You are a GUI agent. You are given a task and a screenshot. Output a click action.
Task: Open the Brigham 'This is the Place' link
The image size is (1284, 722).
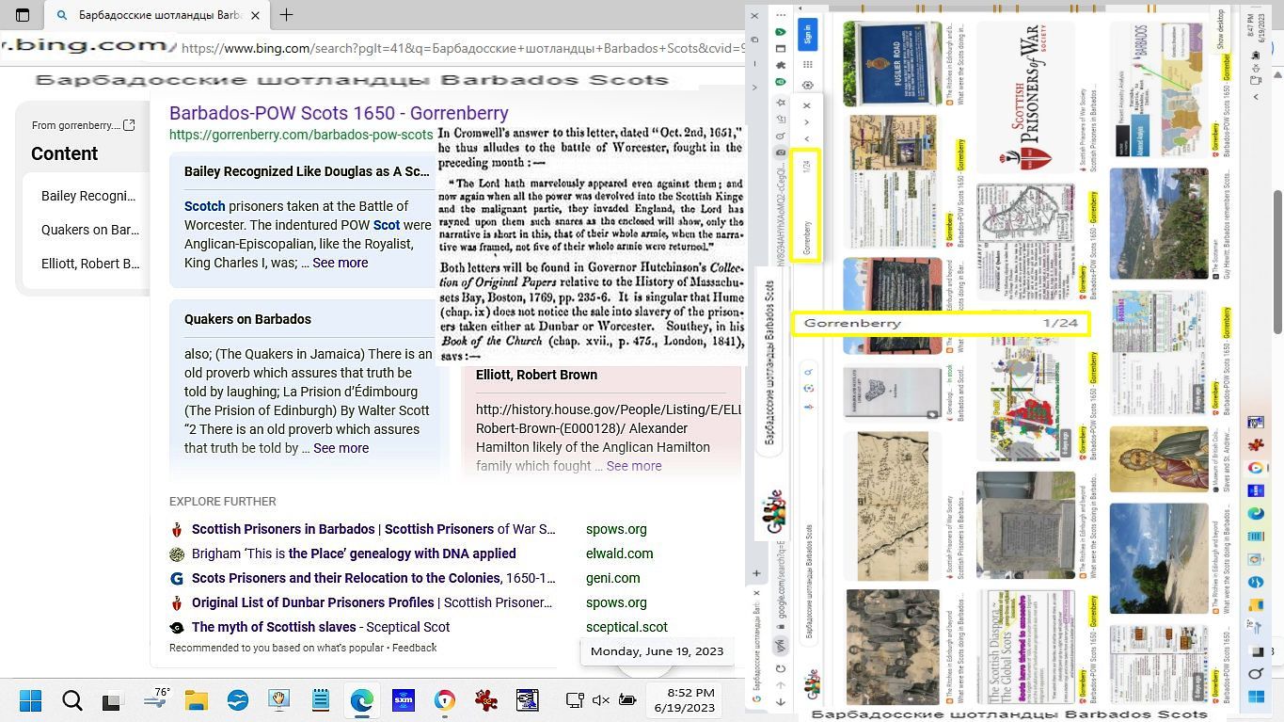pos(354,554)
